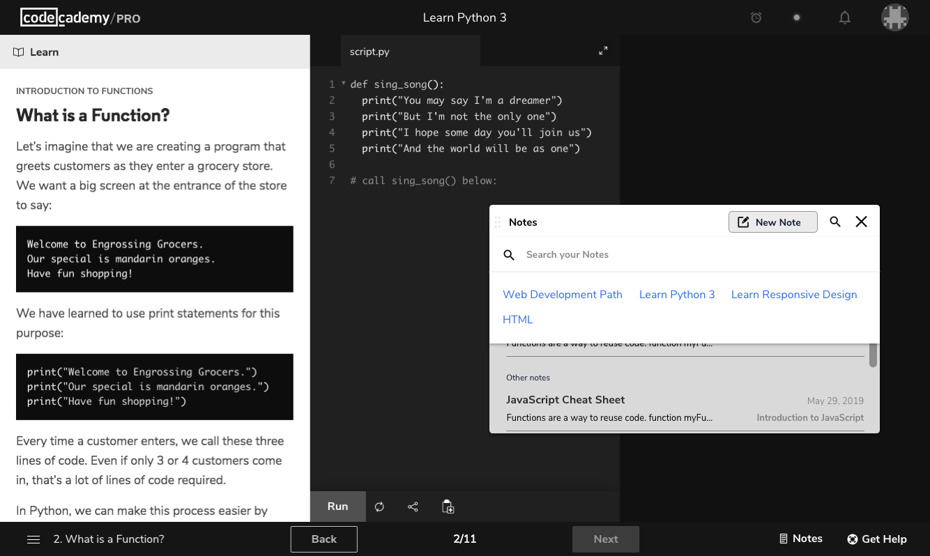Screen dimensions: 930x556
Task: Expand the editor to fullscreen
Action: (x=603, y=51)
